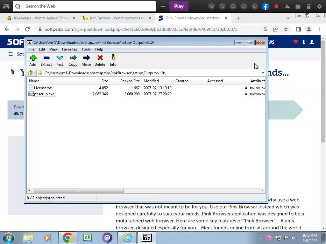Click the red ladybug icon in top bar

click(x=276, y=6)
